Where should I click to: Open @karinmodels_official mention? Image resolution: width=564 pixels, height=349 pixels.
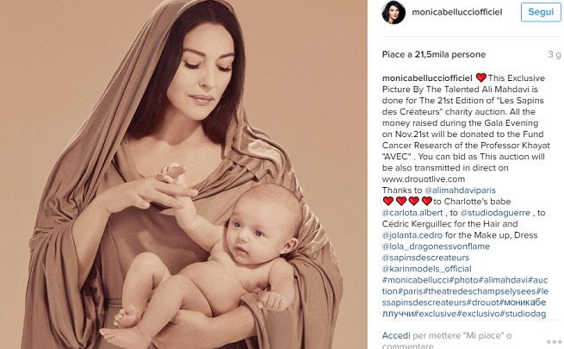pyautogui.click(x=426, y=269)
